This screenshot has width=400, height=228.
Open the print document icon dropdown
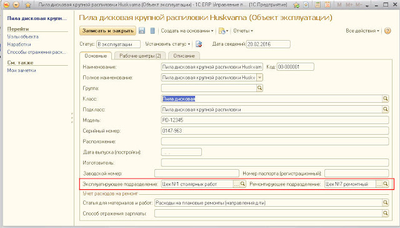[223, 31]
